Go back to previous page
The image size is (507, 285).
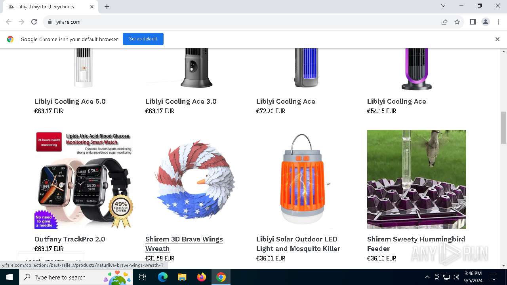click(x=9, y=22)
